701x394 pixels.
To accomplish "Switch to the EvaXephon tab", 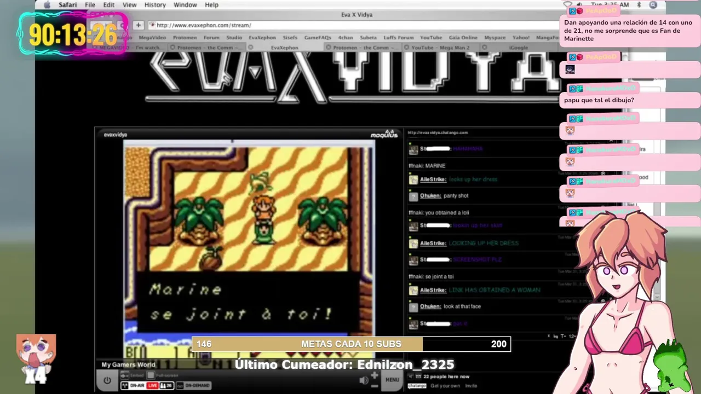I will click(285, 48).
